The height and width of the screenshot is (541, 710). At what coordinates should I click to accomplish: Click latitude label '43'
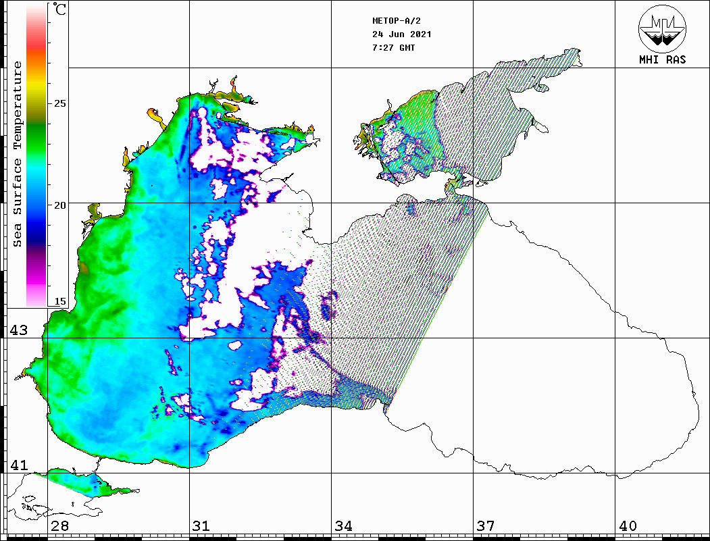[x=18, y=330]
